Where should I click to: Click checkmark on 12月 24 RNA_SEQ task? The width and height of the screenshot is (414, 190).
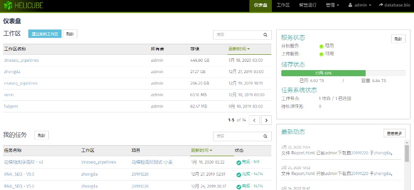coord(239,187)
